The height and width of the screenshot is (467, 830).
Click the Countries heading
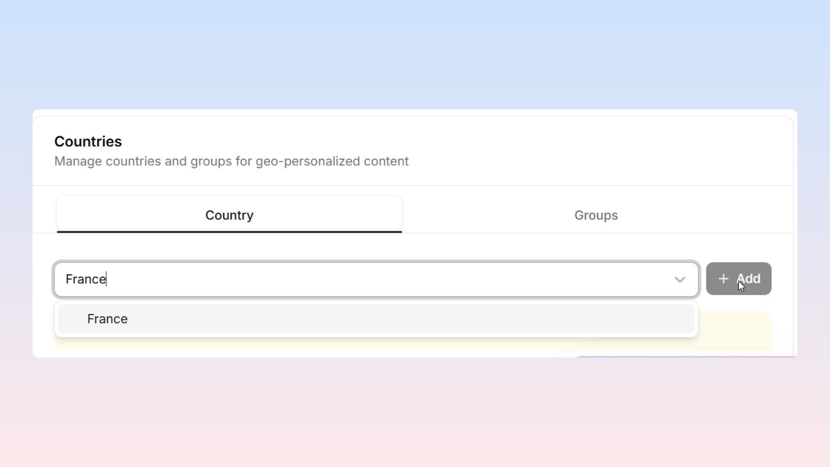[88, 141]
